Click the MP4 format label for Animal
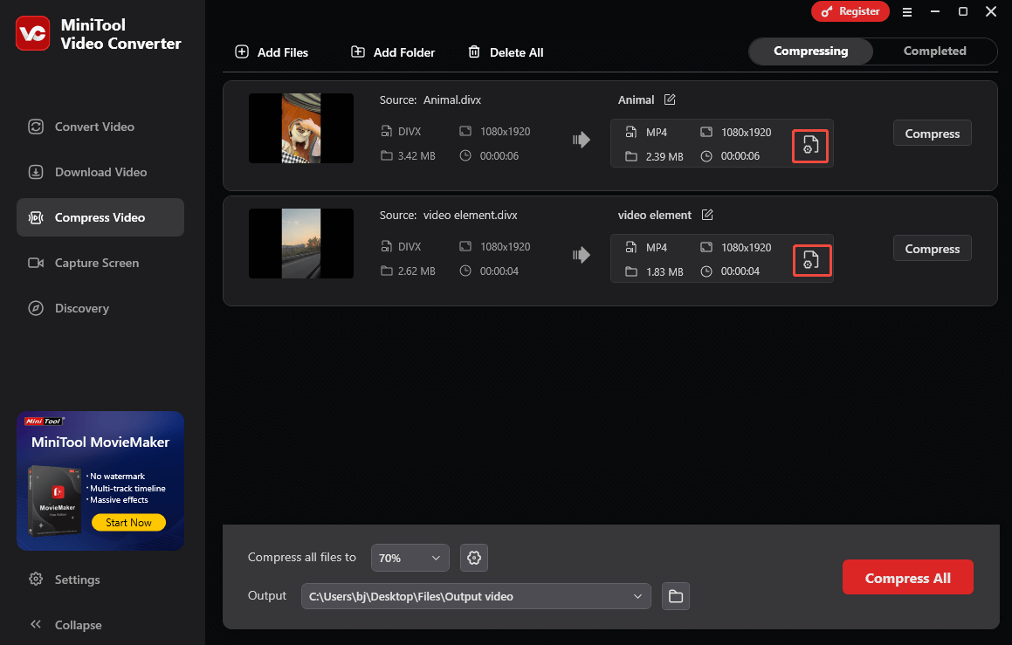Screen dimensions: 1012x645 point(657,132)
